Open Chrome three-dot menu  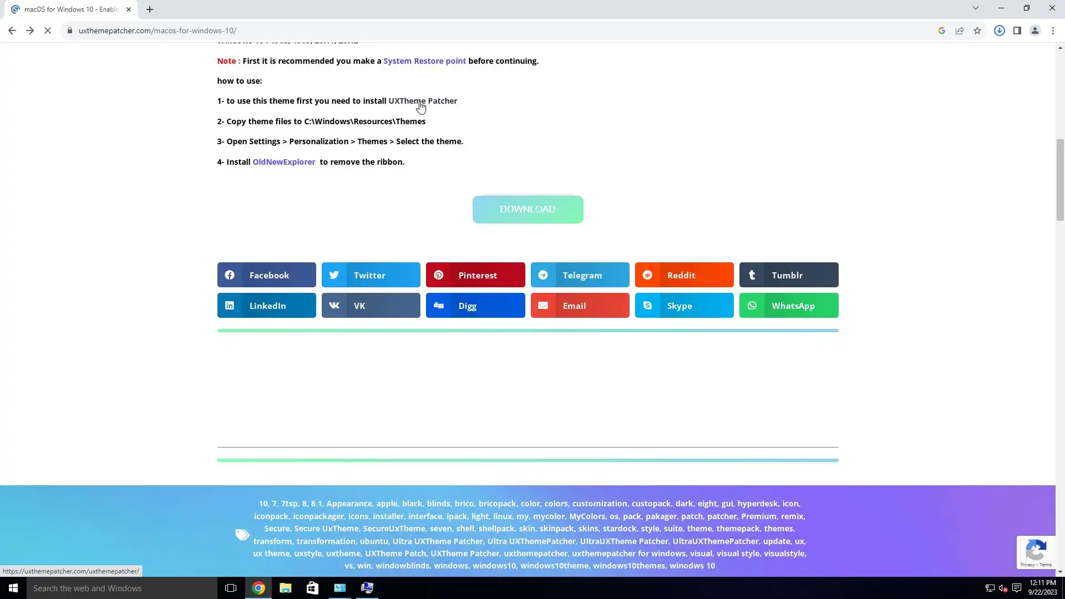[1053, 31]
